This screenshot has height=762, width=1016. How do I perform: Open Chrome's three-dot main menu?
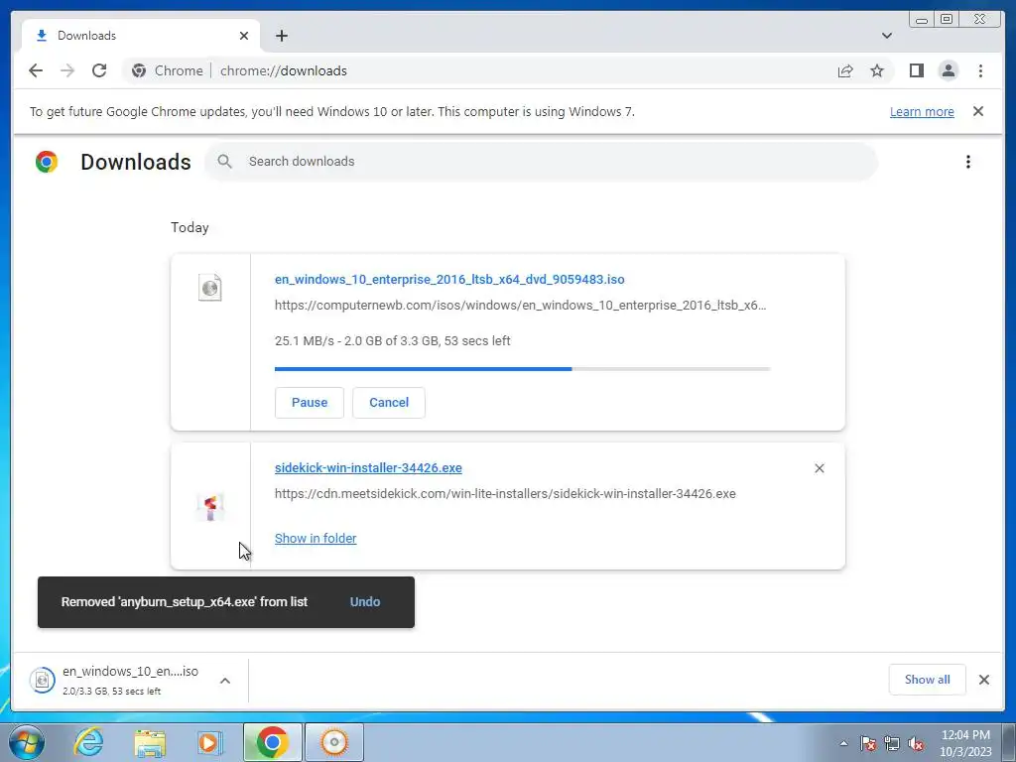click(x=980, y=70)
